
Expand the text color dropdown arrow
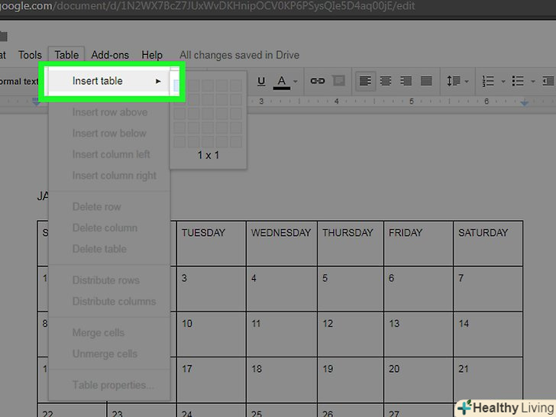point(296,82)
